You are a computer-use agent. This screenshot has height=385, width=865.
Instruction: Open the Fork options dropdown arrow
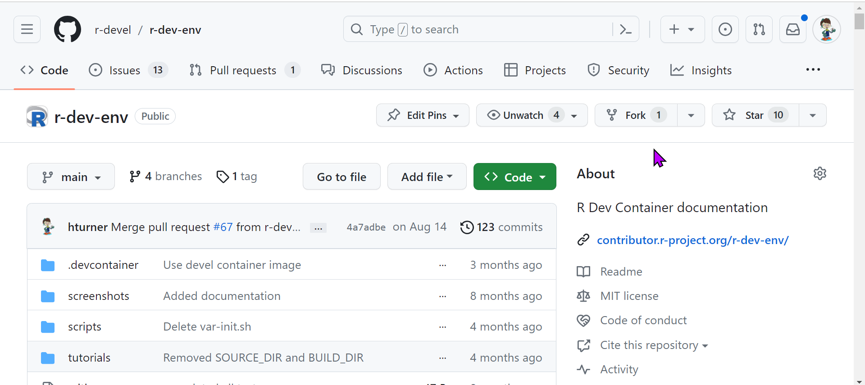tap(691, 115)
